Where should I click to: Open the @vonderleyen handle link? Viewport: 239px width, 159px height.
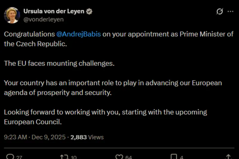click(x=43, y=19)
